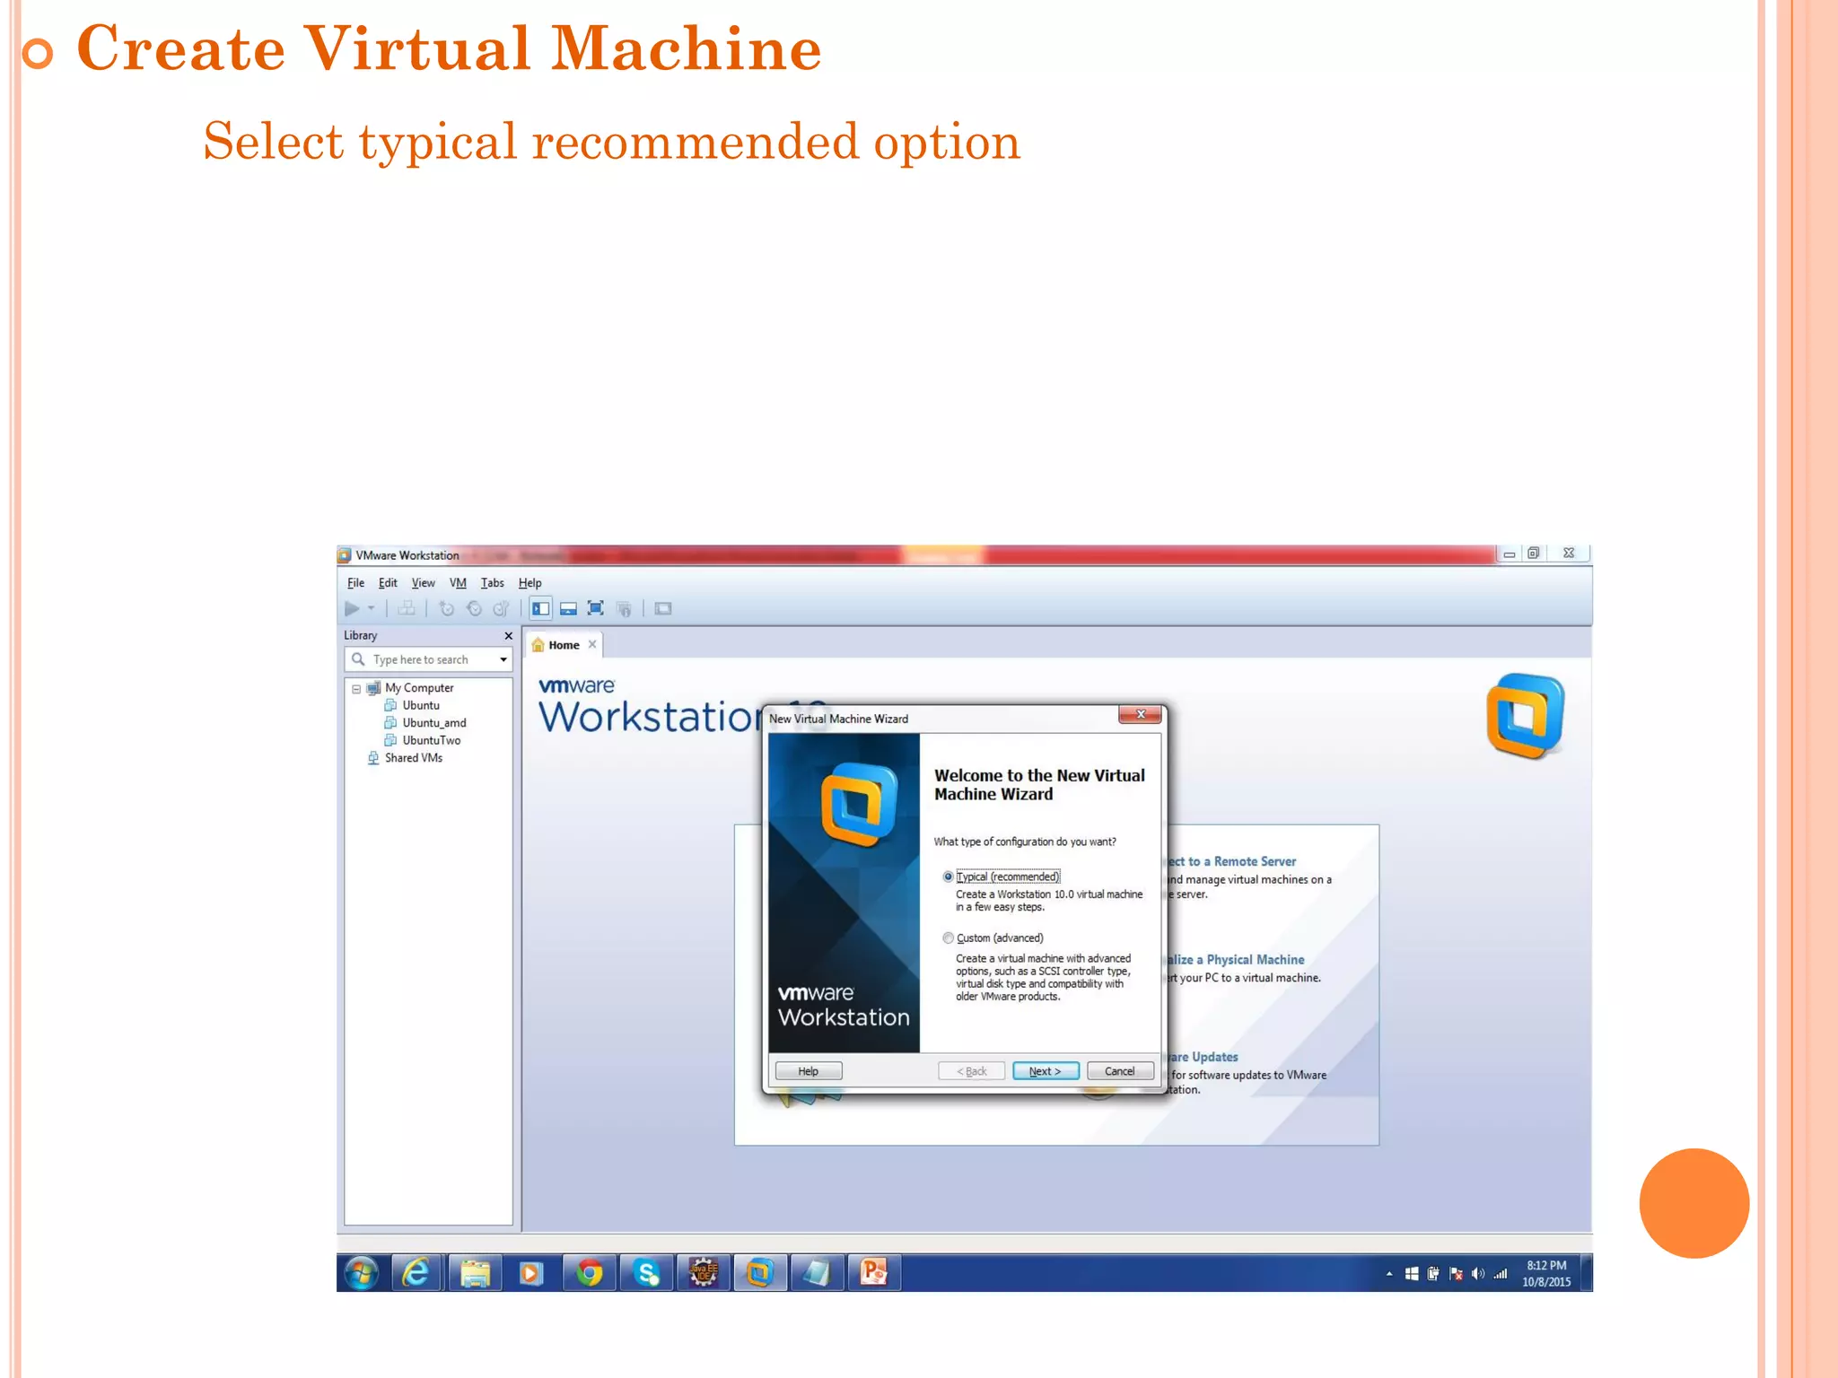Select the Typical (recommended) radio button
The width and height of the screenshot is (1838, 1378).
[948, 877]
